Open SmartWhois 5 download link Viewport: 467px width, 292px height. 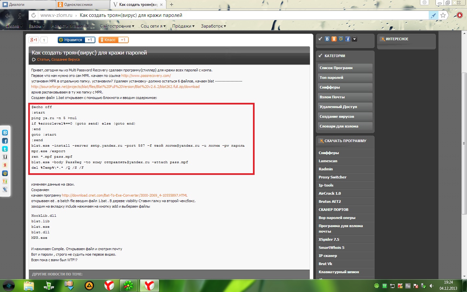pos(331,248)
